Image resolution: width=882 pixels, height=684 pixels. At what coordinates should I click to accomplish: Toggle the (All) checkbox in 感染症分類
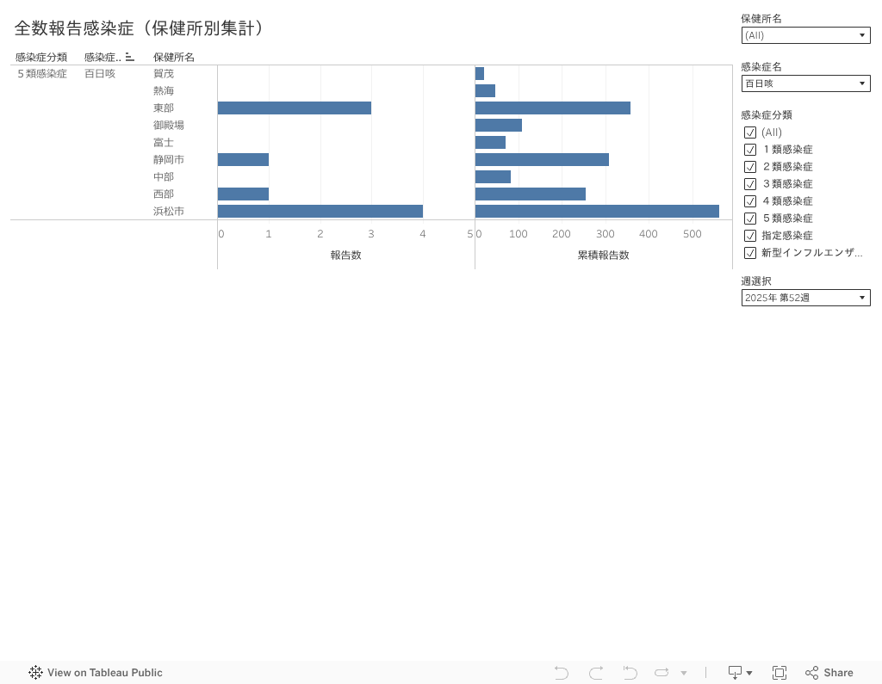(x=750, y=132)
